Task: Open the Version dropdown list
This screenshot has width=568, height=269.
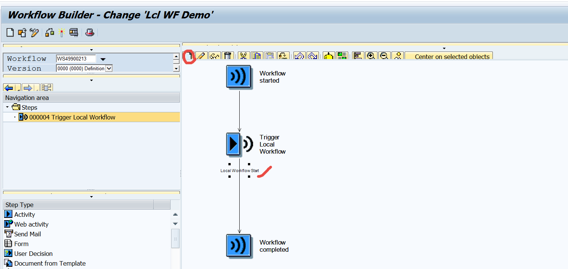Action: pos(109,68)
